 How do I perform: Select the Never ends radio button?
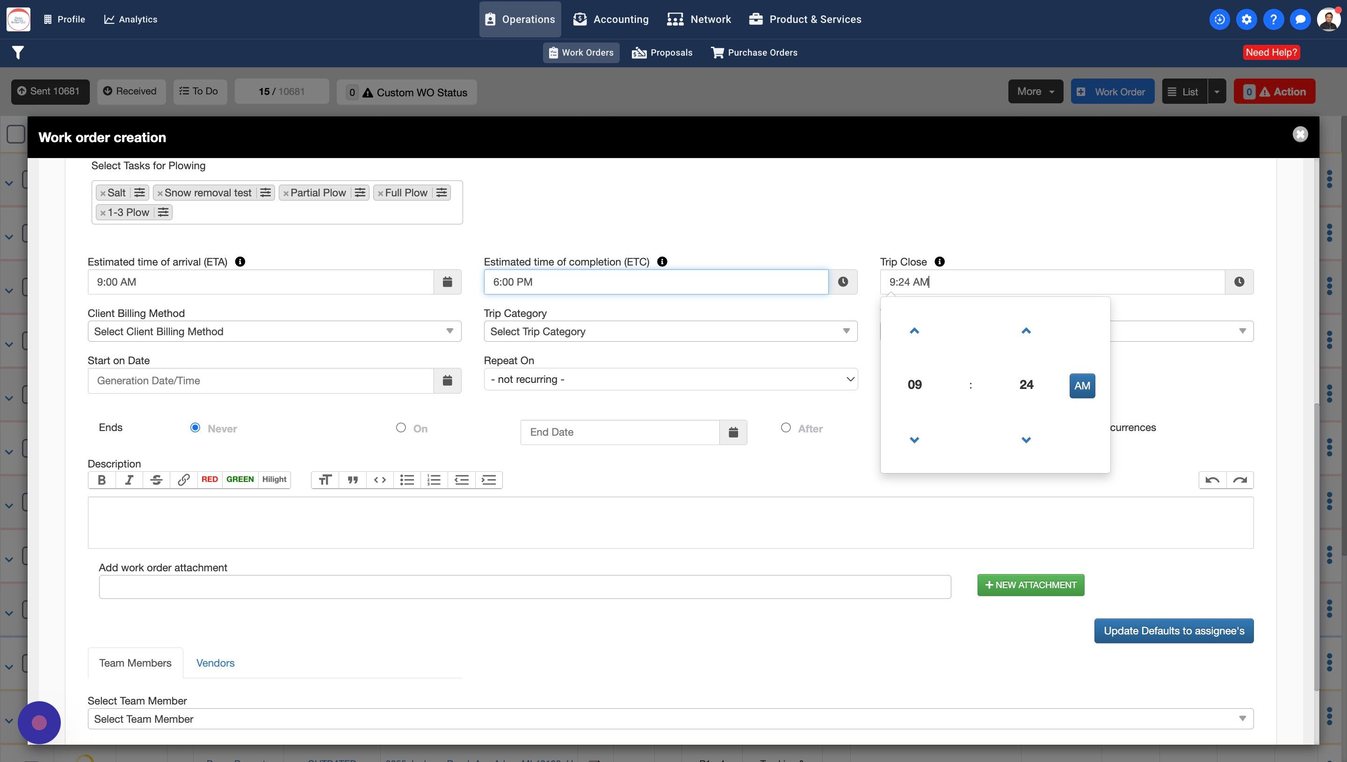pyautogui.click(x=196, y=428)
